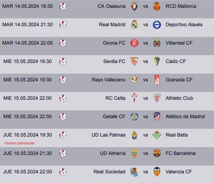Click the Real Betis green crest
Image resolution: width=214 pixels, height=183 pixels.
(157, 135)
